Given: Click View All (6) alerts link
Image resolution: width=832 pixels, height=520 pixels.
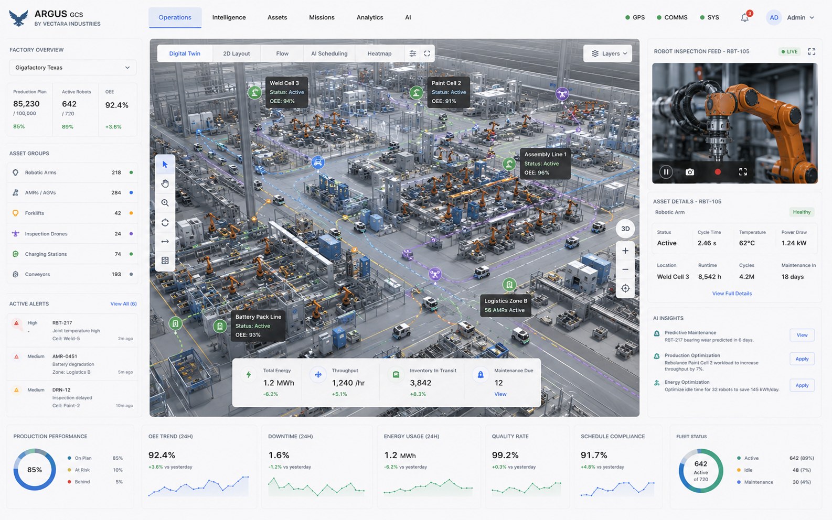Looking at the screenshot, I should click(x=123, y=304).
